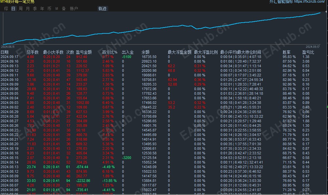Image resolution: width=328 pixels, height=195 pixels.
Task: Click the 次数 column header
Action: [70, 52]
